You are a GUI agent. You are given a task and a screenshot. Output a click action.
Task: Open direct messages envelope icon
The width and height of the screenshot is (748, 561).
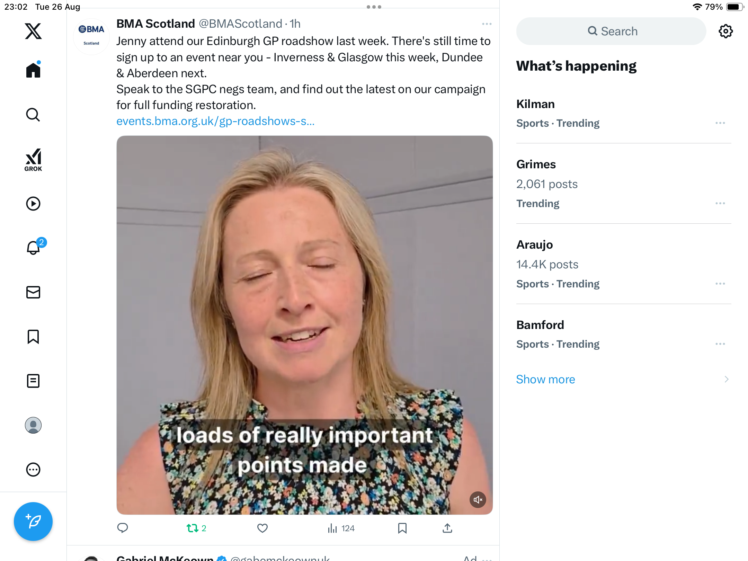[x=33, y=292]
